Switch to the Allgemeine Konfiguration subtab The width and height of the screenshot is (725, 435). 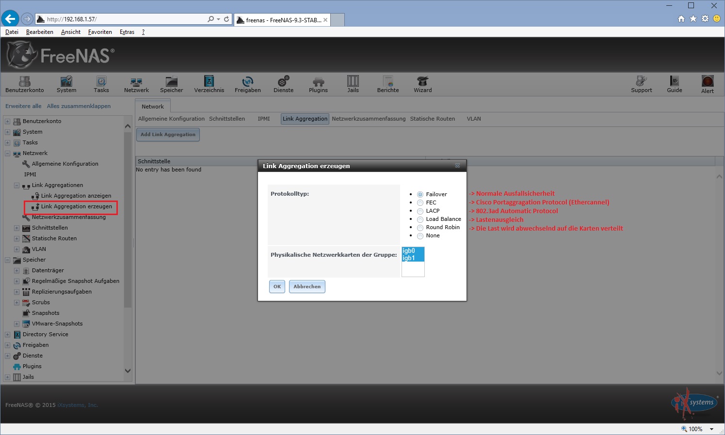(x=171, y=119)
